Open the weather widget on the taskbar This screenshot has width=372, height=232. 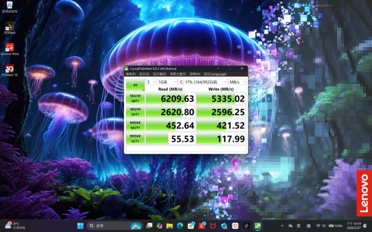(15, 226)
